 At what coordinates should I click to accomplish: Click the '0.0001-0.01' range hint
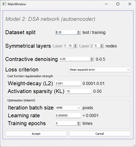94,83
